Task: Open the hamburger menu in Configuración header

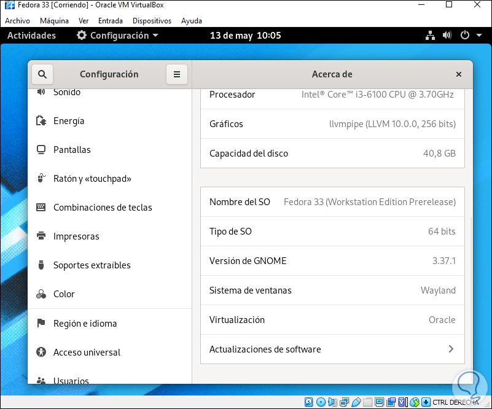Action: 177,74
